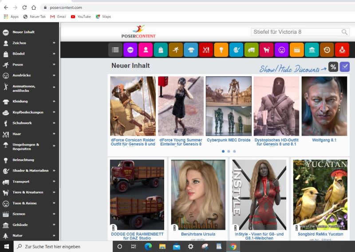Click the purple smiley face icon
This screenshot has height=252, width=355.
tap(282, 50)
